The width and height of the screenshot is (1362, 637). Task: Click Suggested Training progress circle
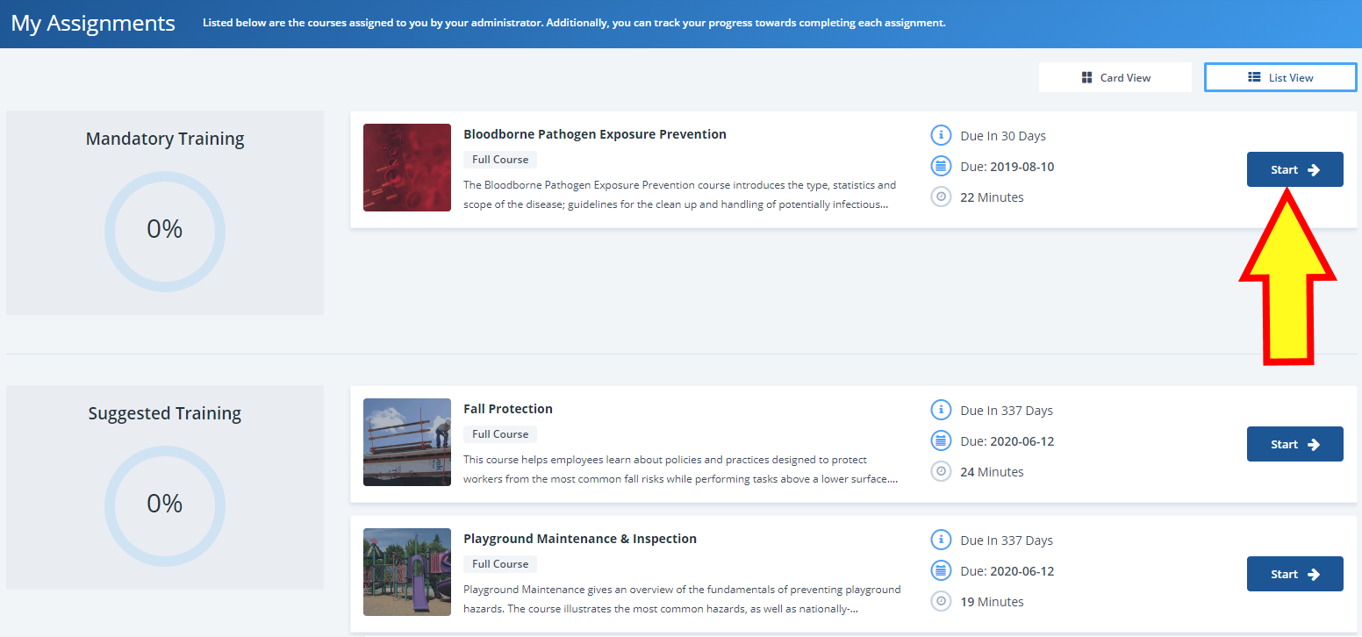[165, 505]
